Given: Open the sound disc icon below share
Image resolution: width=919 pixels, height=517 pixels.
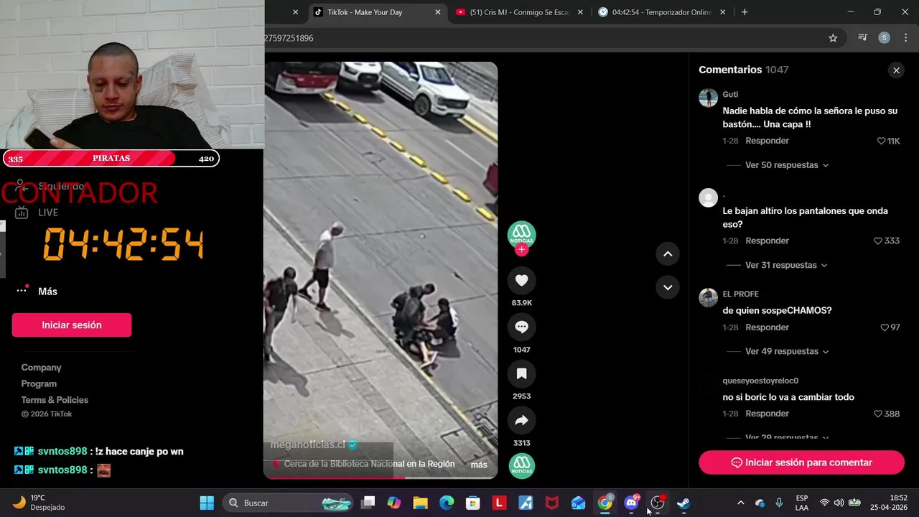Looking at the screenshot, I should [522, 466].
